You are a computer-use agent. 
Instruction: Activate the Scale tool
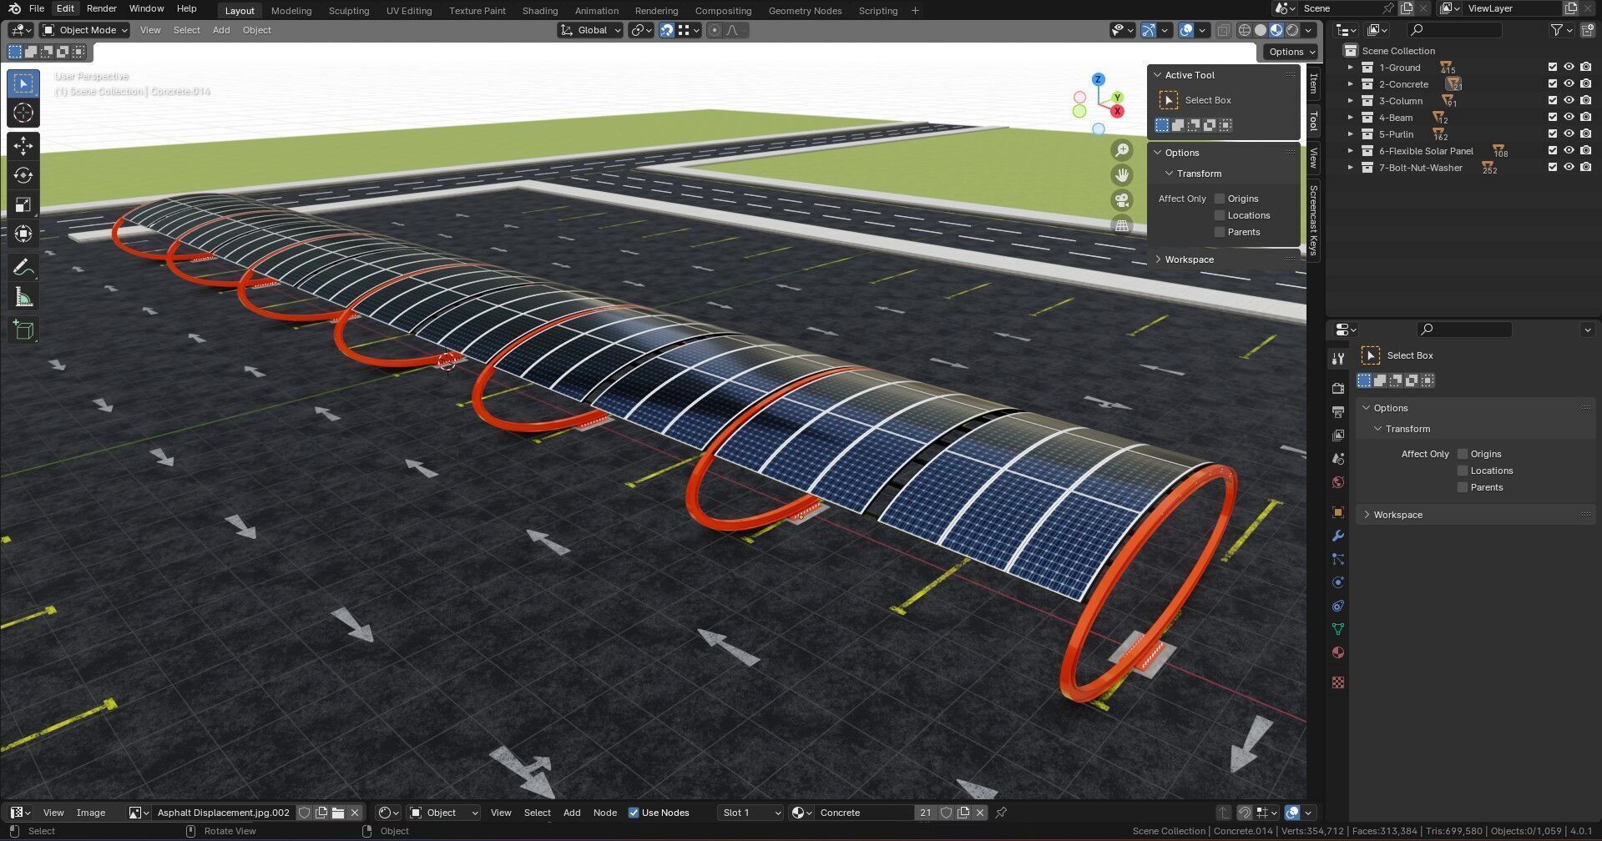coord(23,204)
